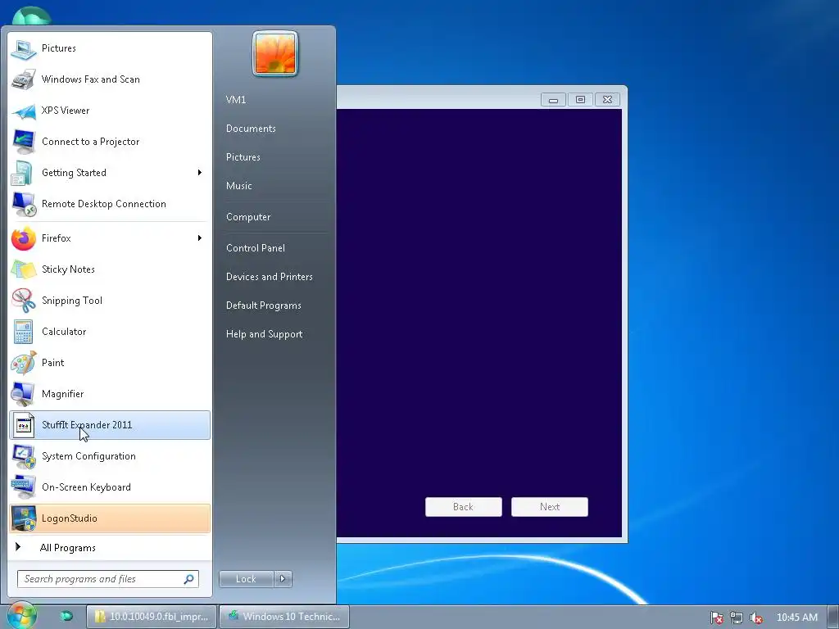Open Computer from Start menu
The width and height of the screenshot is (839, 629).
point(248,217)
